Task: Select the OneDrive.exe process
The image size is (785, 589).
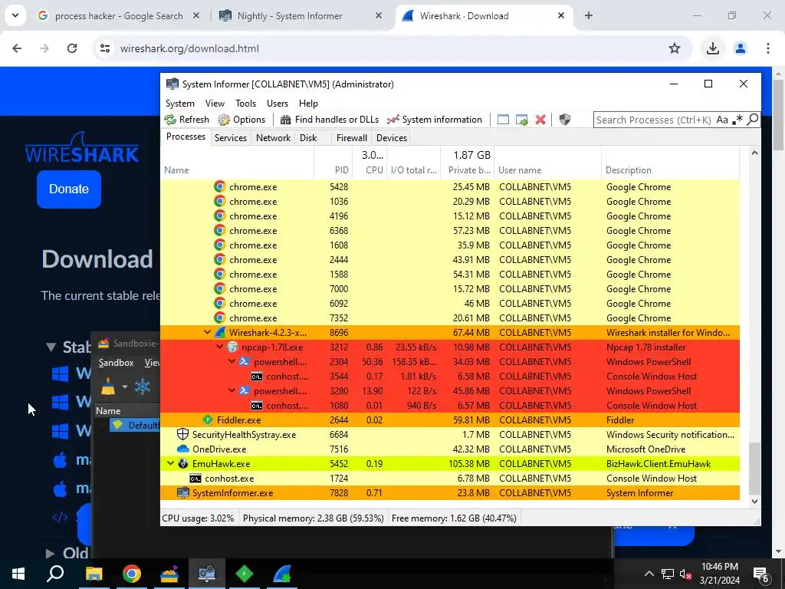Action: (x=450, y=449)
